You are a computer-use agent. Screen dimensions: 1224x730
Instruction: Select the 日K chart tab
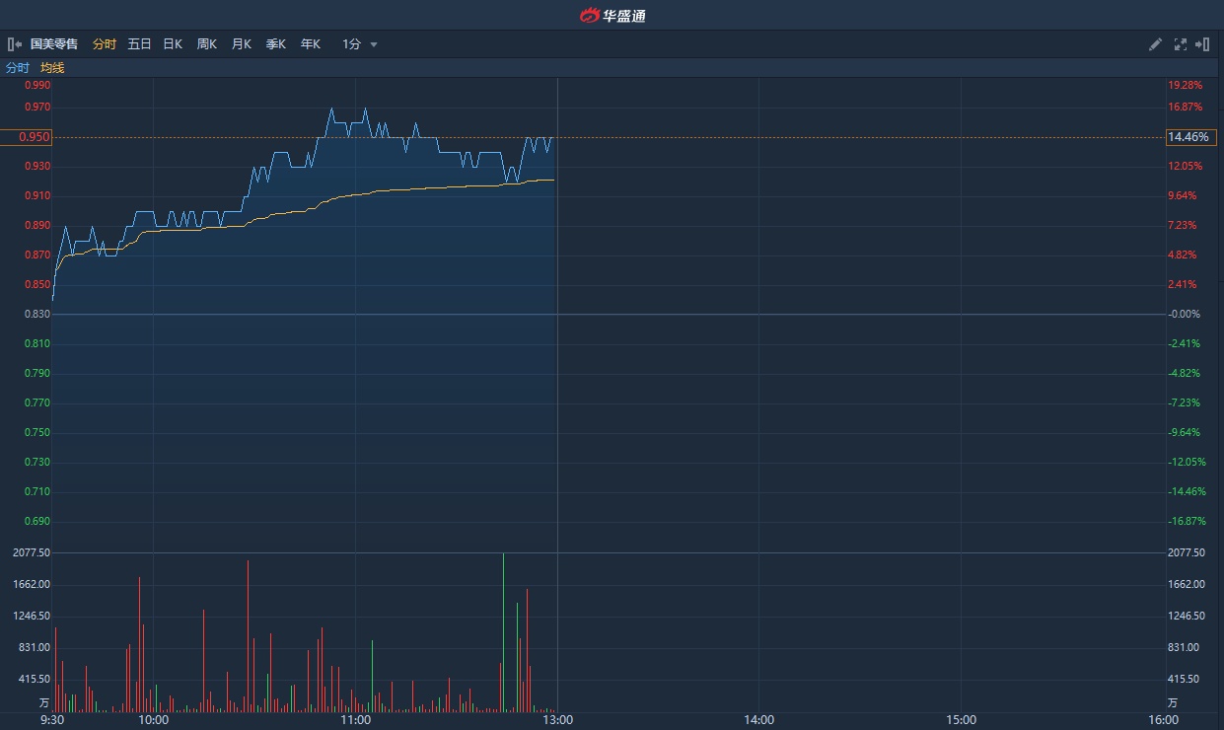(173, 44)
